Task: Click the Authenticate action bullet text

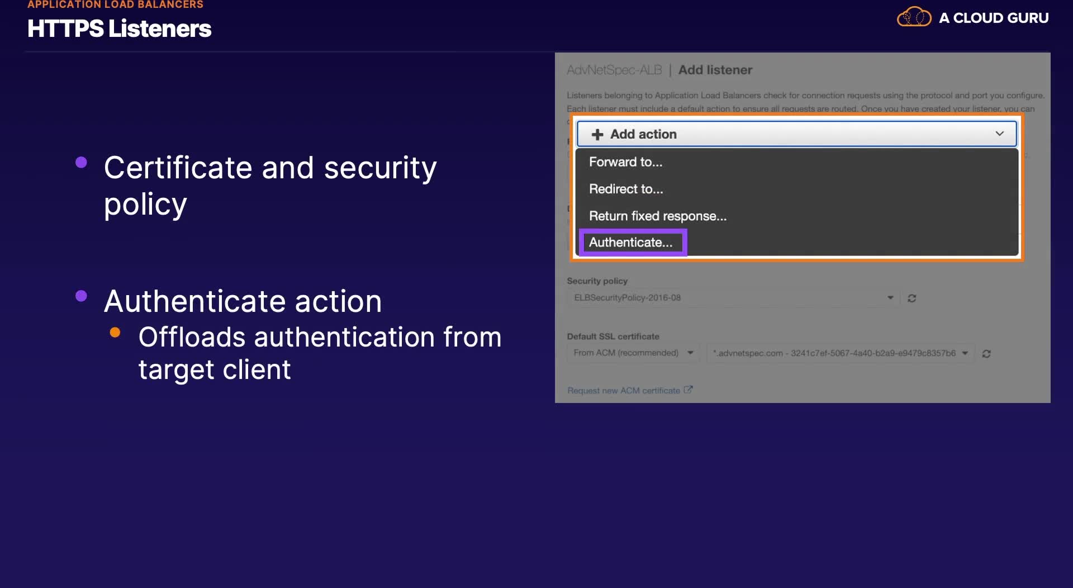Action: [x=243, y=301]
